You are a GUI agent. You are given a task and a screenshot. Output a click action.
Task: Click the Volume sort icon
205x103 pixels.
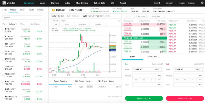point(16,24)
